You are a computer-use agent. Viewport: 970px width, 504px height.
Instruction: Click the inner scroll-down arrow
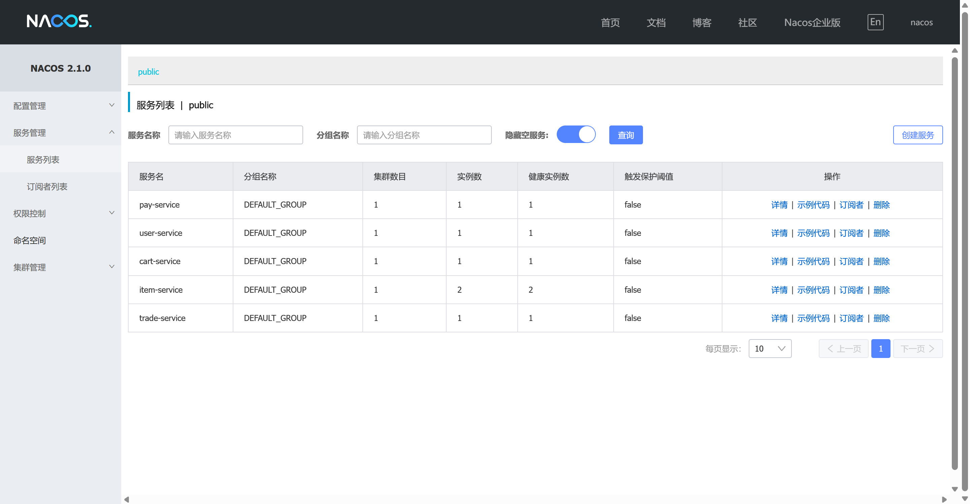pos(954,489)
